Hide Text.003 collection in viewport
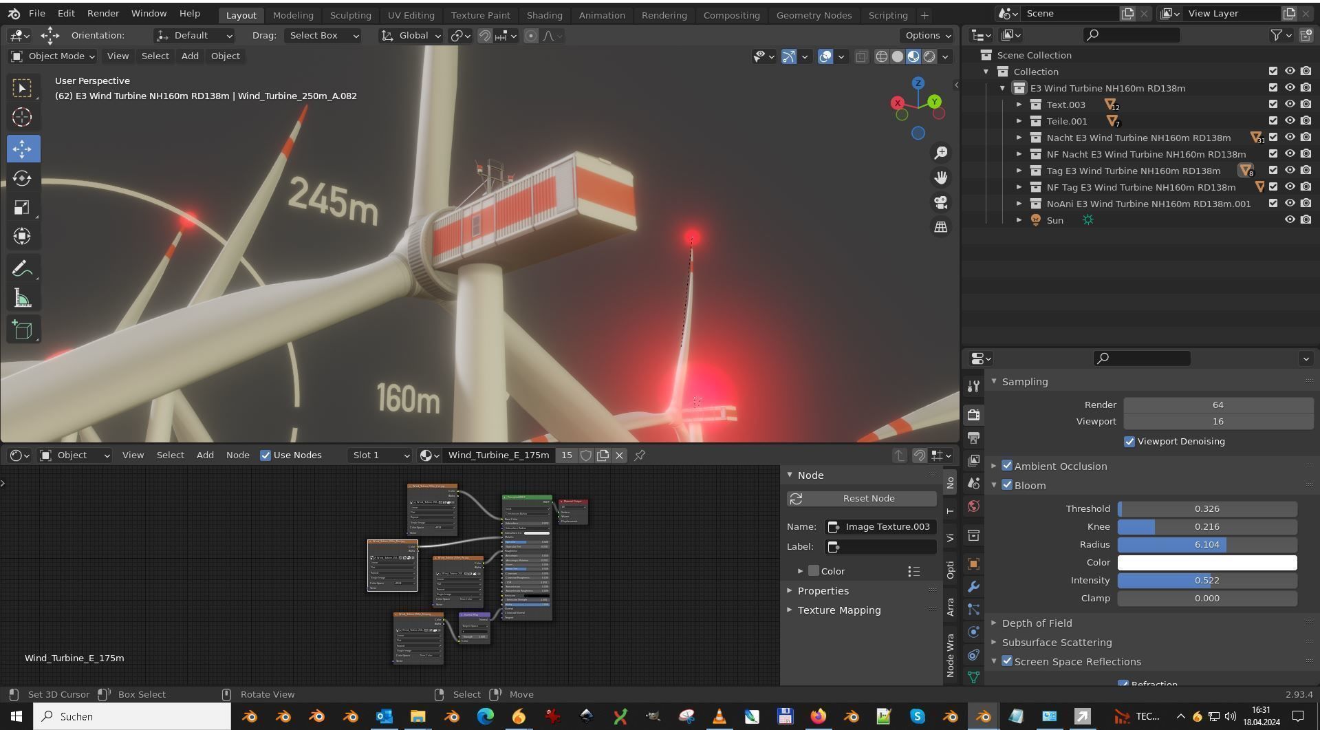Viewport: 1320px width, 730px height. click(1290, 105)
